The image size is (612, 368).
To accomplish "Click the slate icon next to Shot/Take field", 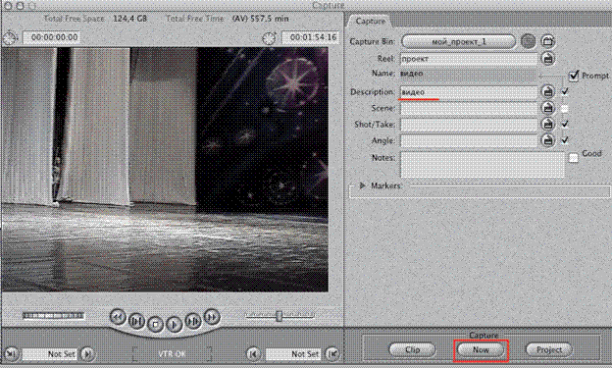I will 548,124.
